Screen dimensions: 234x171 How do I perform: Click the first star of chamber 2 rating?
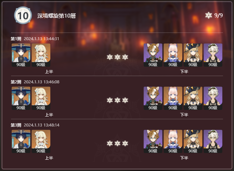click(x=110, y=100)
